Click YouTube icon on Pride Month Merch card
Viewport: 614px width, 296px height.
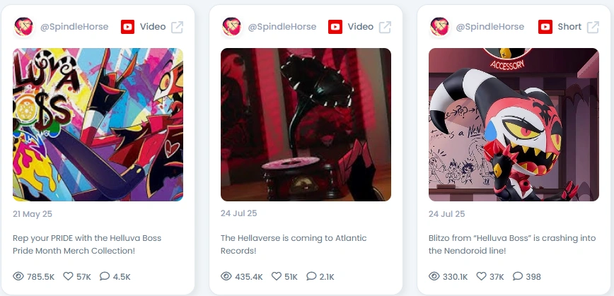(x=127, y=27)
